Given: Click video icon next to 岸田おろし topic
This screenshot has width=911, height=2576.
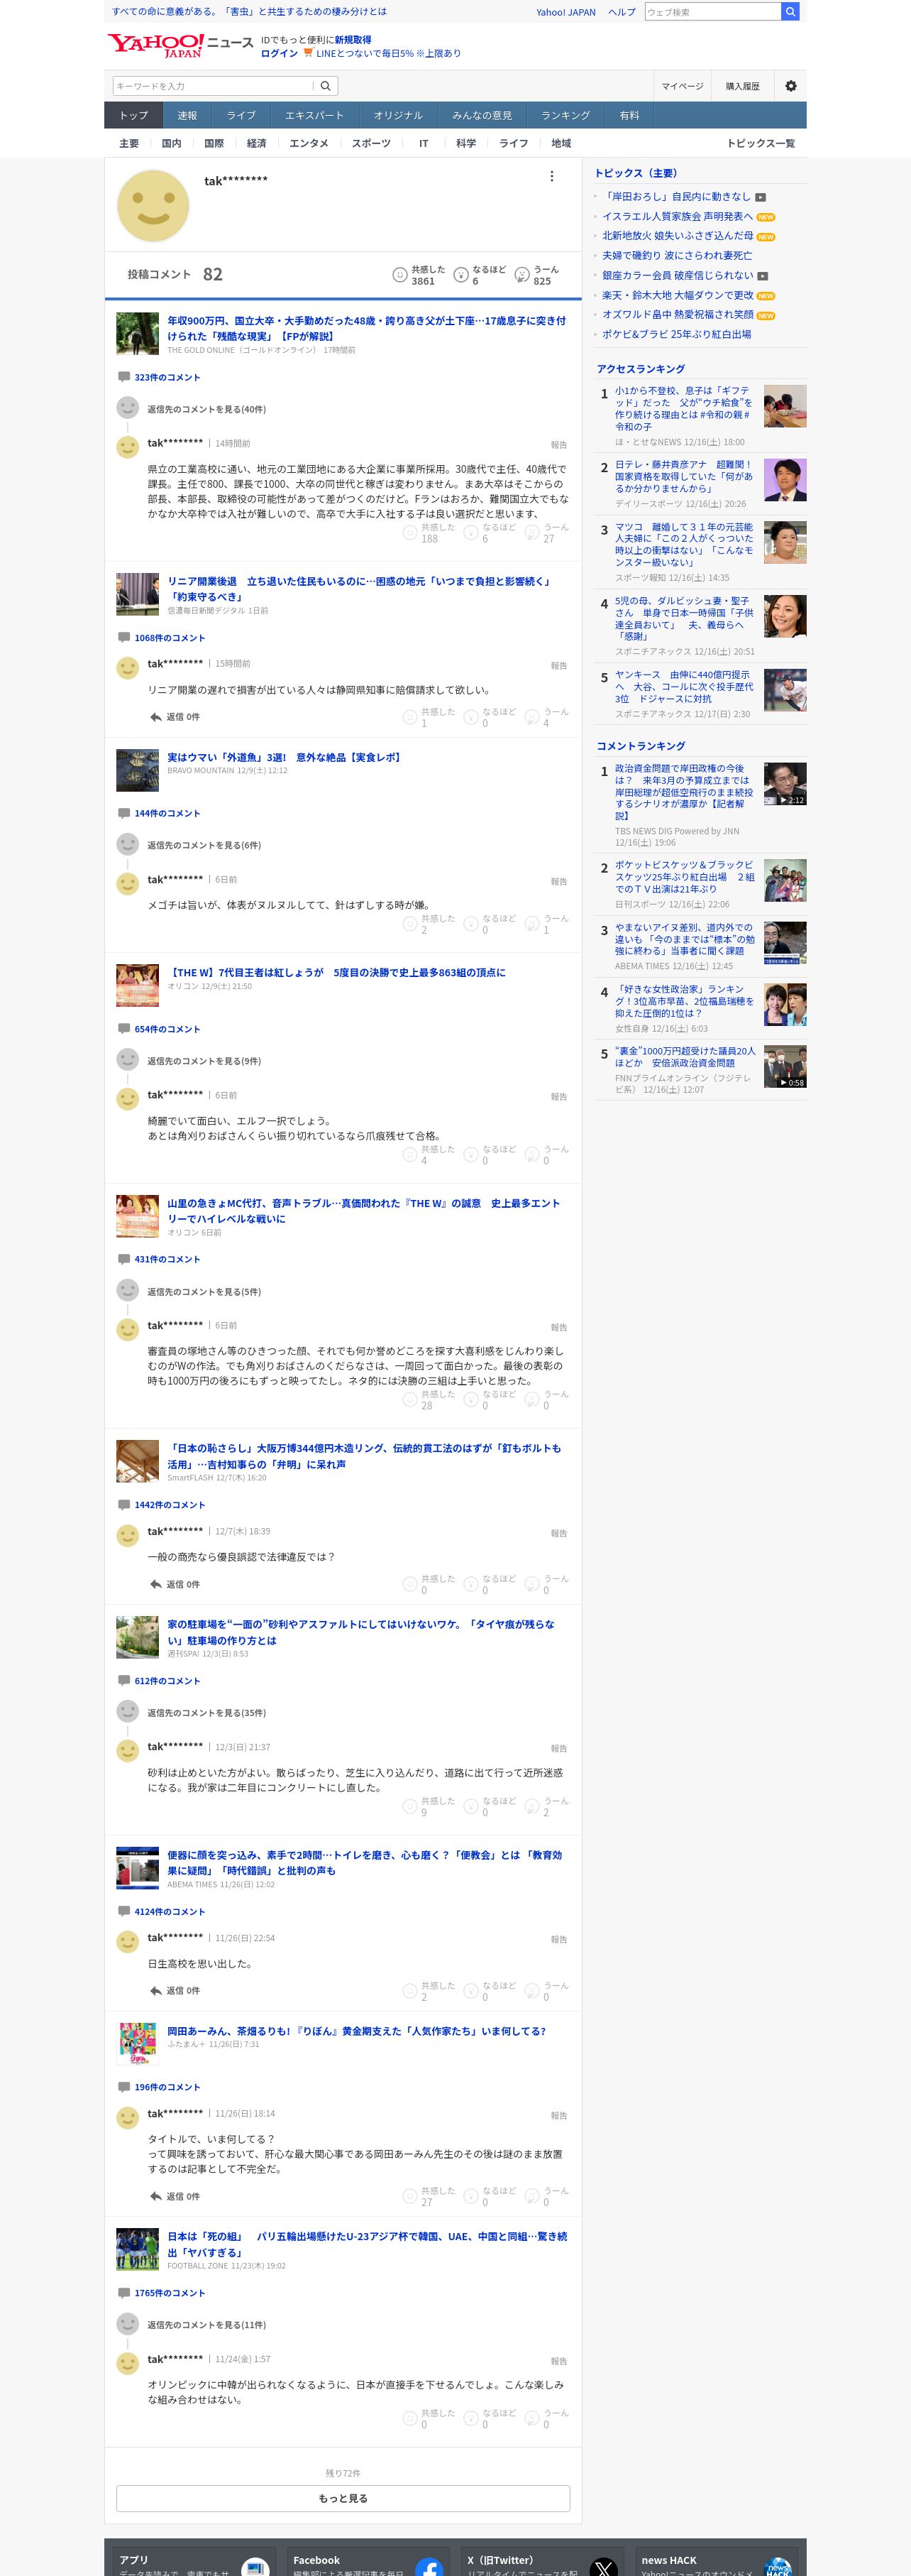Looking at the screenshot, I should (x=761, y=197).
